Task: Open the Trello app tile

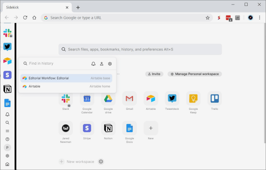Action: coord(215,99)
